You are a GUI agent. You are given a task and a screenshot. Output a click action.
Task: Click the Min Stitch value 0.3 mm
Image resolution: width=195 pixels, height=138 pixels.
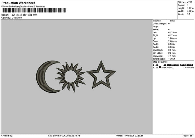[x=172, y=53]
